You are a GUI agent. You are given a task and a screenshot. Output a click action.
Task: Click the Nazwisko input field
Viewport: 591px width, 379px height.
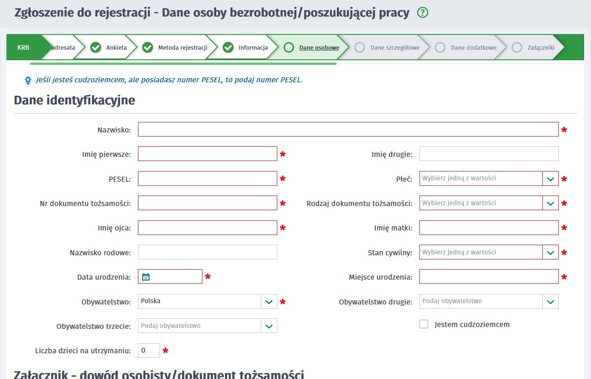point(348,129)
